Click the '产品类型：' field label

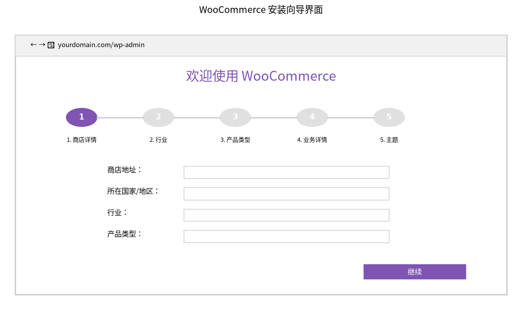point(125,234)
